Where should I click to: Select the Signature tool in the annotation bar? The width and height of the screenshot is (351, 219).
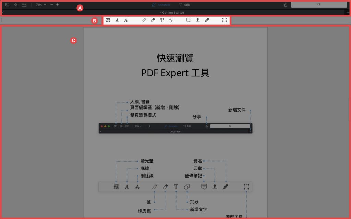click(x=207, y=20)
